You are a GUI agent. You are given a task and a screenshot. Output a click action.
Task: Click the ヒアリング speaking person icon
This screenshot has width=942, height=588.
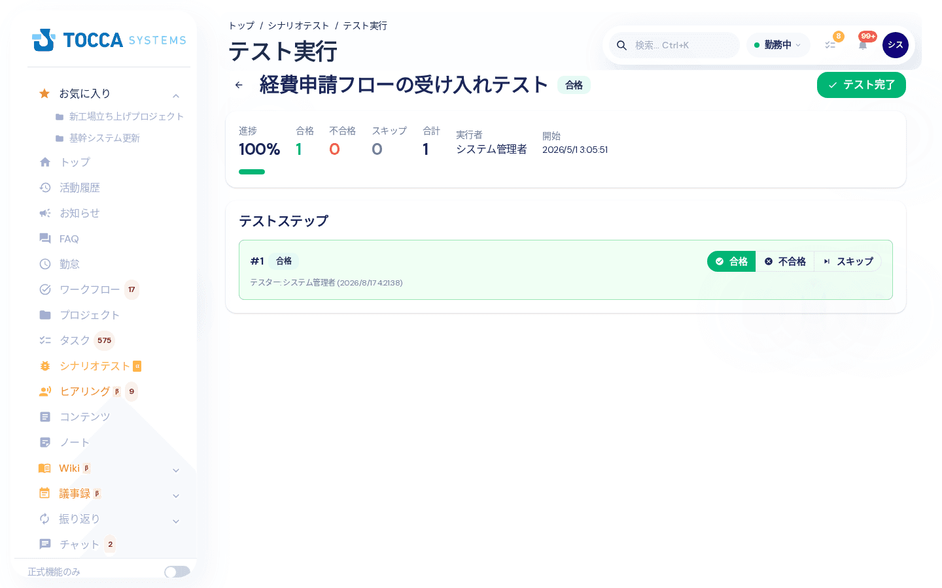(x=45, y=391)
